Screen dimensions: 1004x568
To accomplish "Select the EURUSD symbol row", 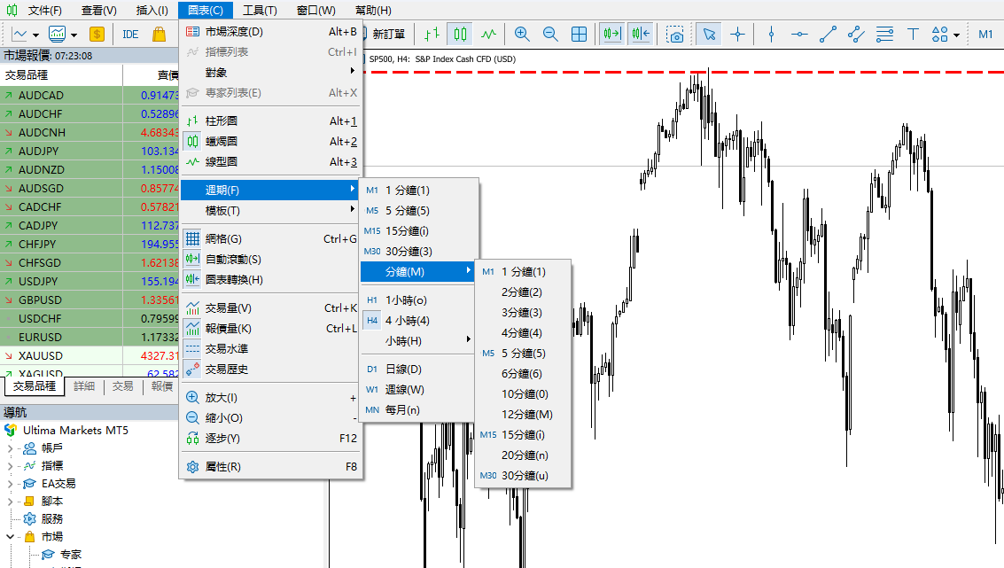I will click(40, 337).
